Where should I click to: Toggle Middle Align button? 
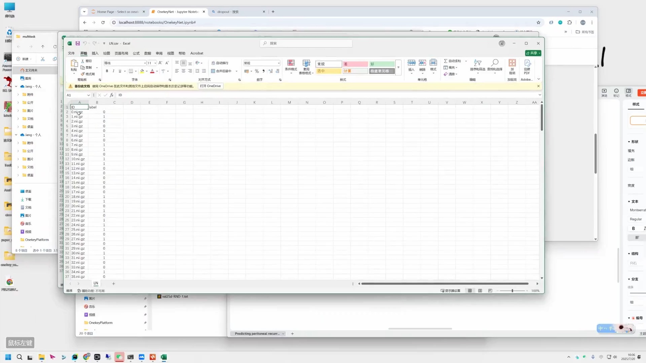(183, 63)
